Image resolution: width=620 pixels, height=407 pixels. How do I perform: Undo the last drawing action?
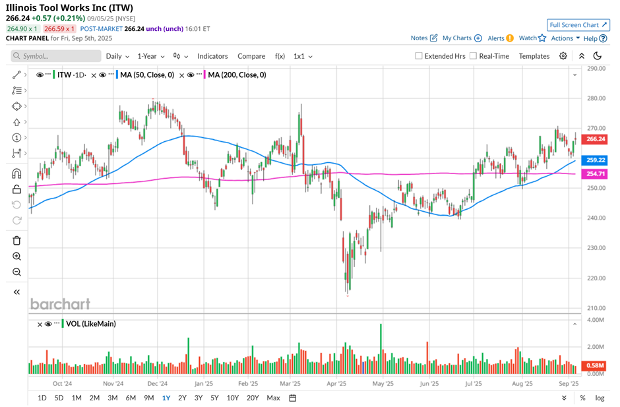tap(16, 204)
